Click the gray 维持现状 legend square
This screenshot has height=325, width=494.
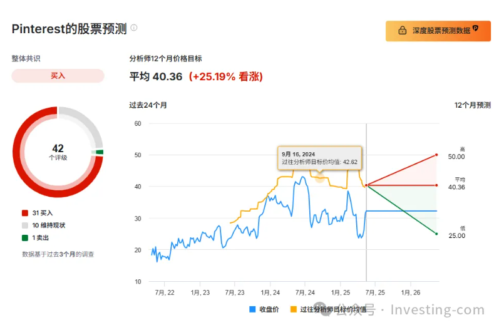(x=25, y=225)
